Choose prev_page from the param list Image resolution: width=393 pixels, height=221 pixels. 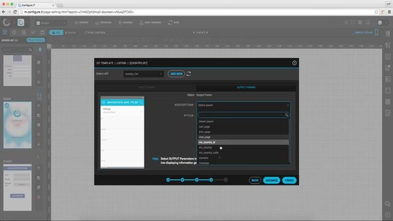243,132
